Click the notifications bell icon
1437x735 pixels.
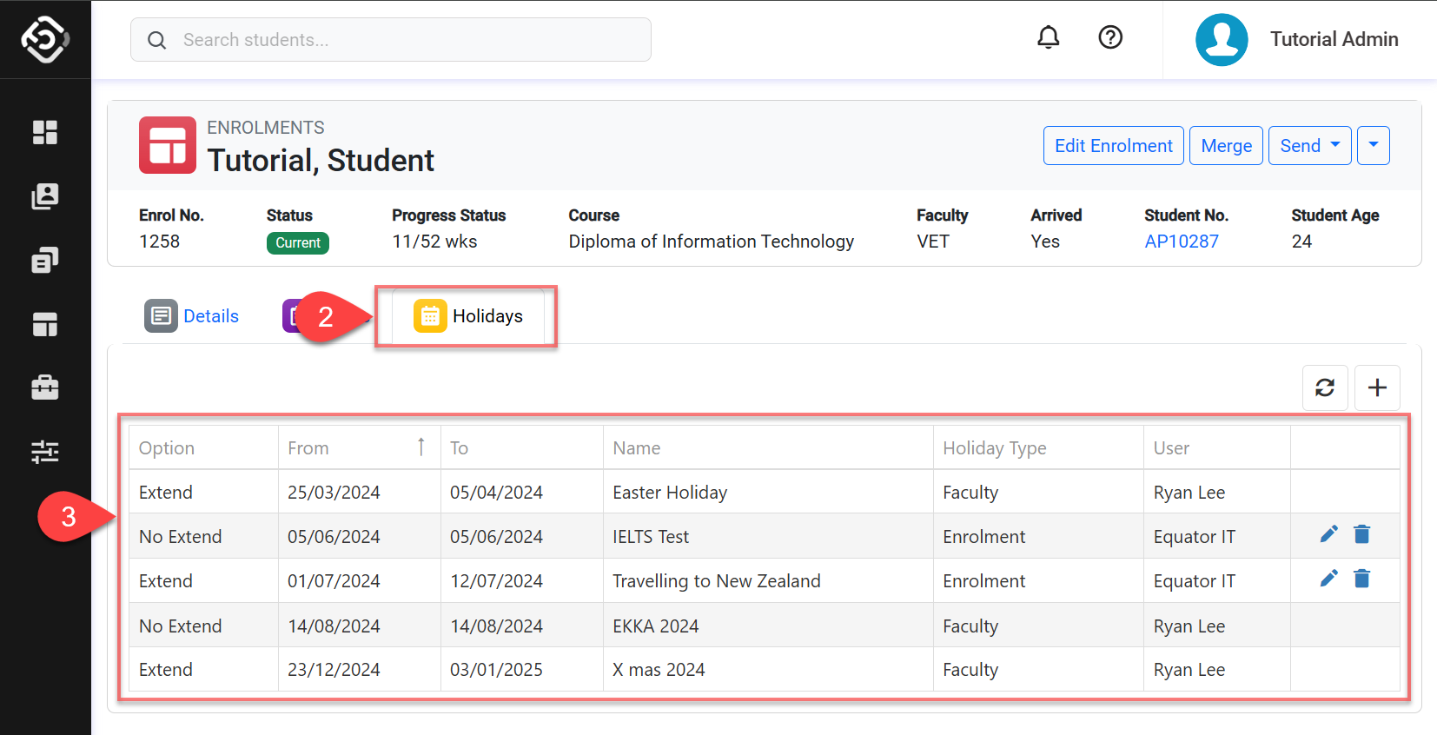tap(1049, 37)
